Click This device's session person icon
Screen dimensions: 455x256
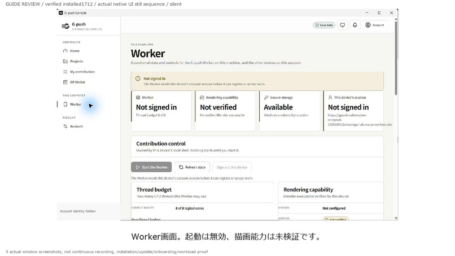click(x=330, y=98)
